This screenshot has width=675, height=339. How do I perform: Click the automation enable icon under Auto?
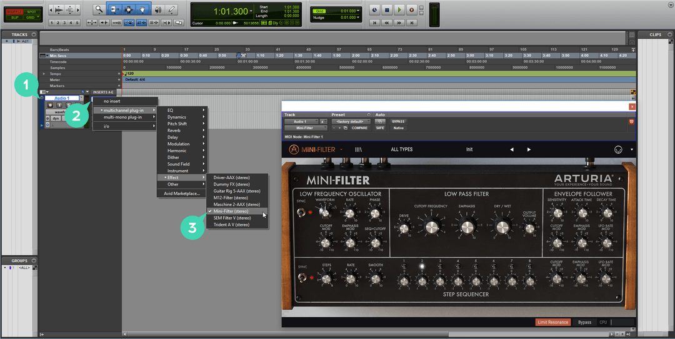[380, 121]
